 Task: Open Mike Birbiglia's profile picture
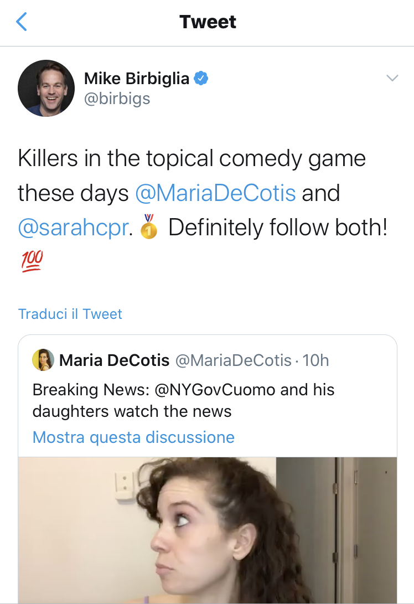coord(46,88)
